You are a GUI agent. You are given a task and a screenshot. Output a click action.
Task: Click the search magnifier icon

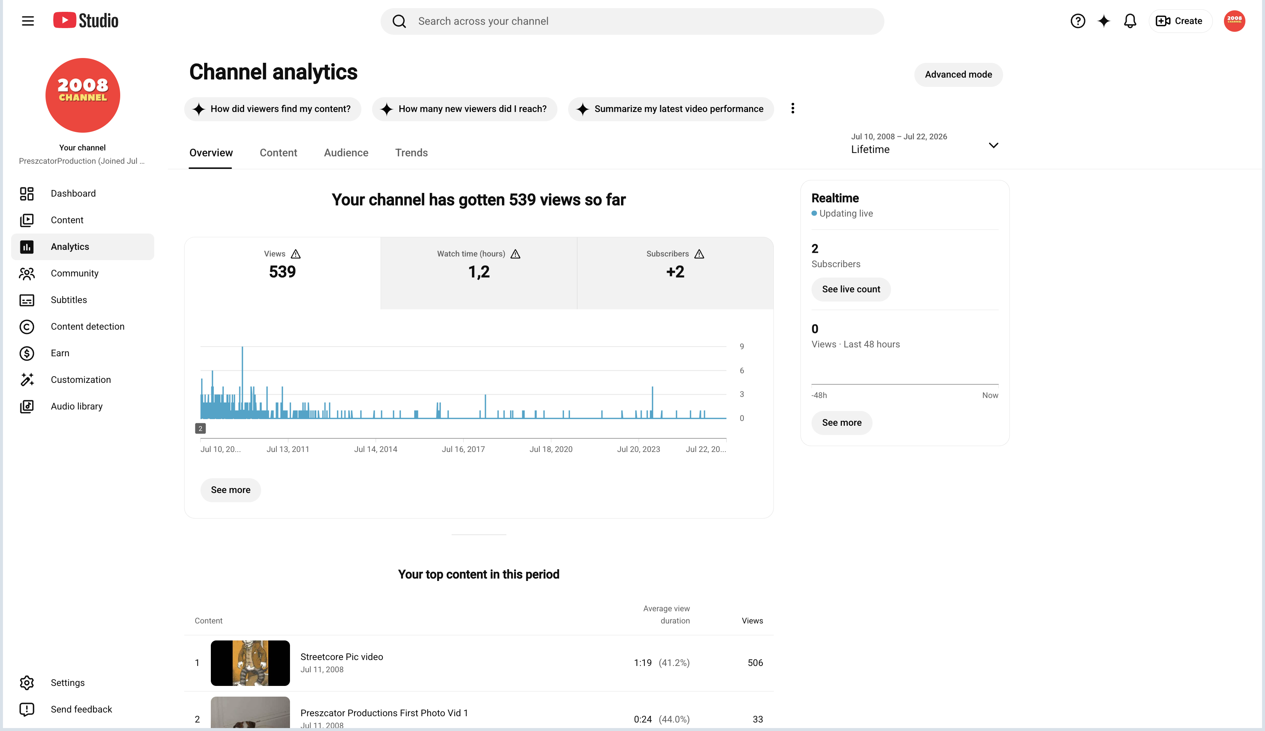(x=399, y=21)
